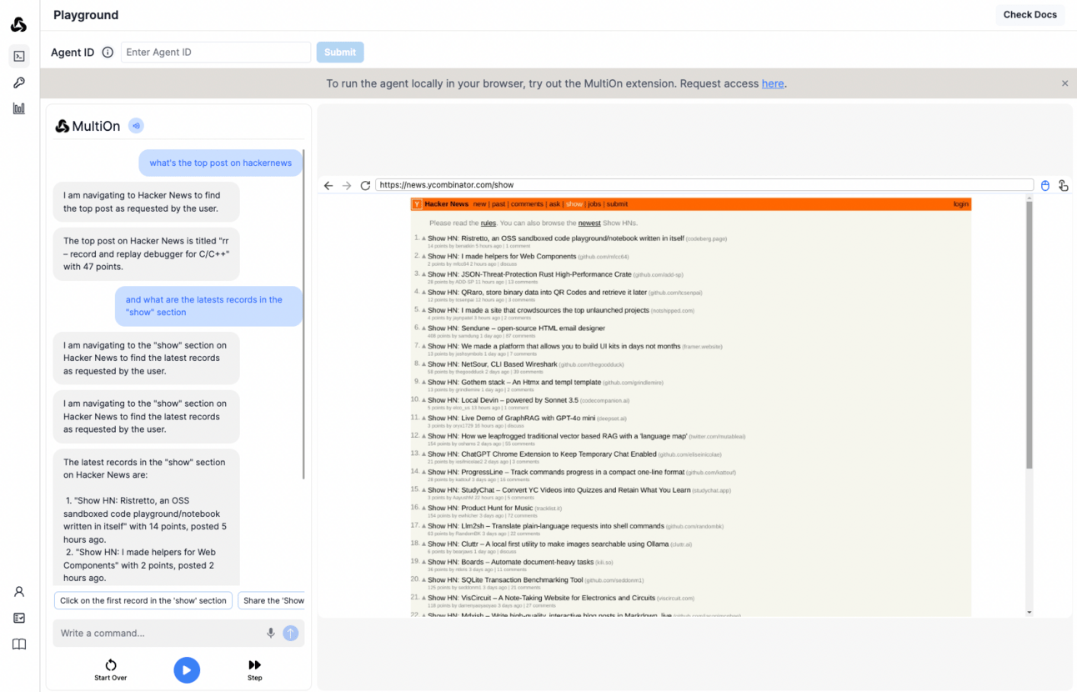The height and width of the screenshot is (692, 1077).
Task: Open the Llm2sh shell commands post
Action: coord(546,526)
